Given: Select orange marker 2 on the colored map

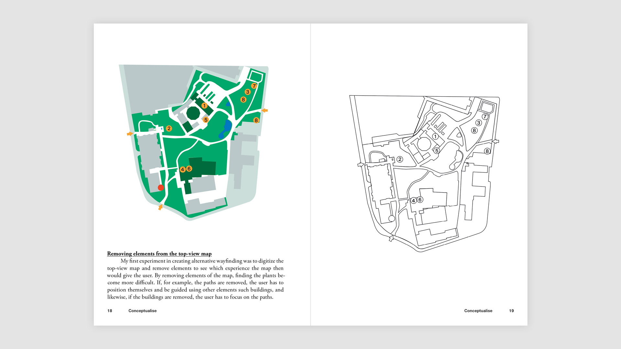Looking at the screenshot, I should tap(169, 129).
